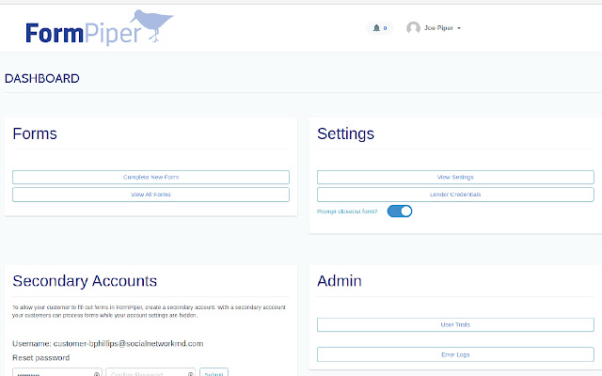Click the new password input field

pos(57,373)
